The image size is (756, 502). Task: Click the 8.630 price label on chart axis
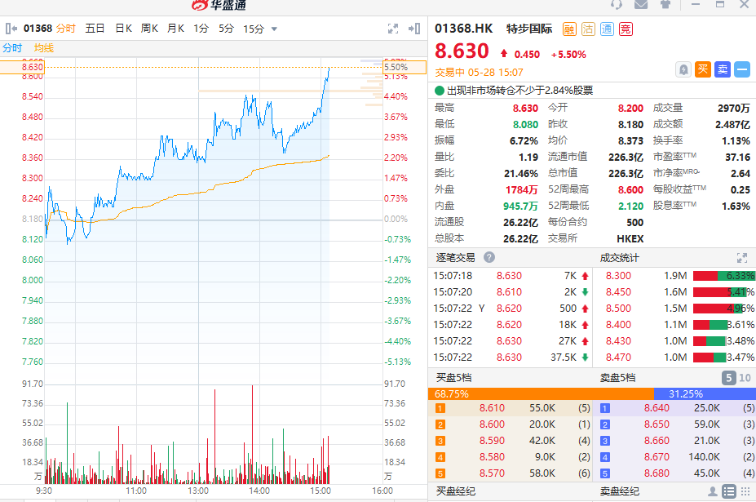pyautogui.click(x=22, y=67)
